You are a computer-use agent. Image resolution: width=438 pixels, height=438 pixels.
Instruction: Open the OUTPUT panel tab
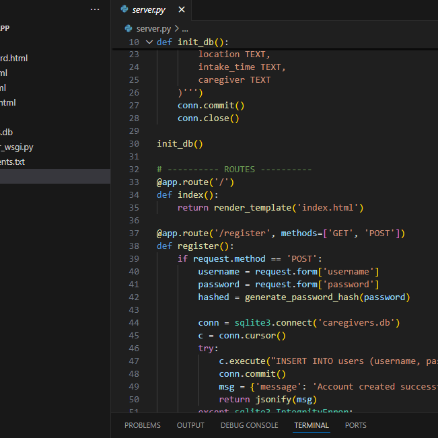coord(190,425)
